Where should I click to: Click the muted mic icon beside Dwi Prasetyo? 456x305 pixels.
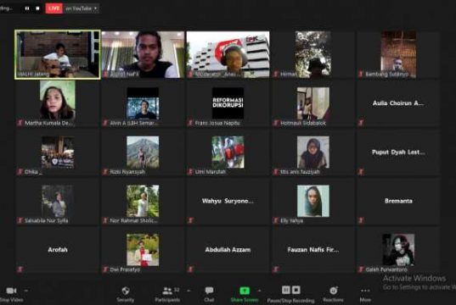105,269
